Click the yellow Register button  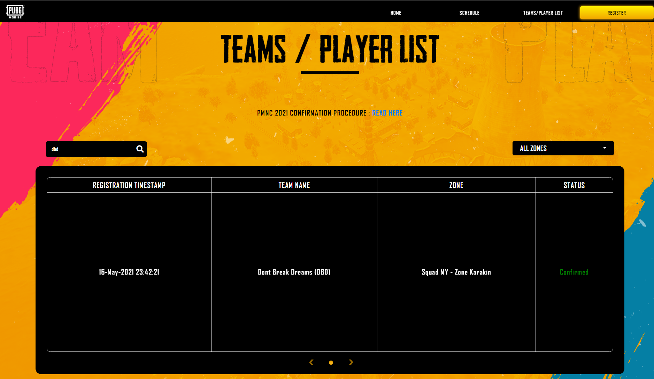pos(617,13)
